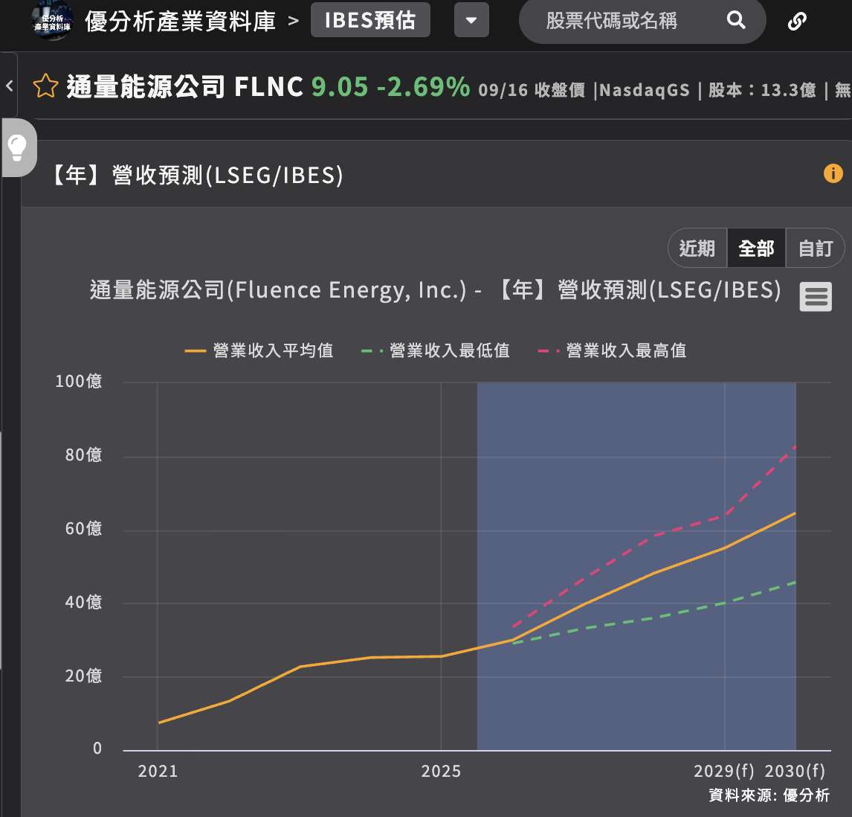This screenshot has width=852, height=817.
Task: Click the green dashed line's 2030(f) endpoint
Action: point(795,583)
